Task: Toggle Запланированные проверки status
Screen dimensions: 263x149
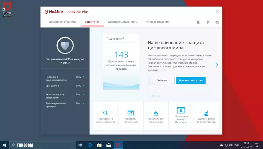Action: tap(80, 104)
